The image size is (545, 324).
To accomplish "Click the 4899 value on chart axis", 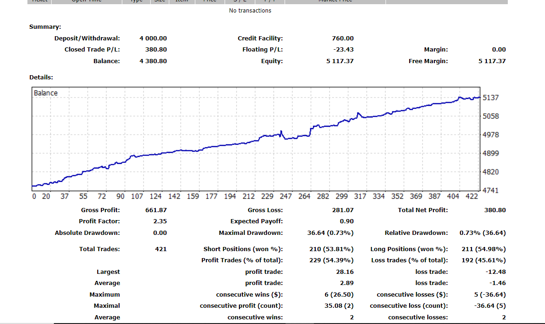I will pyautogui.click(x=491, y=153).
